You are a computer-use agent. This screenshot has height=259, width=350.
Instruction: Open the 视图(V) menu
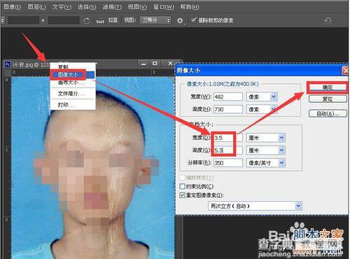coord(137,7)
